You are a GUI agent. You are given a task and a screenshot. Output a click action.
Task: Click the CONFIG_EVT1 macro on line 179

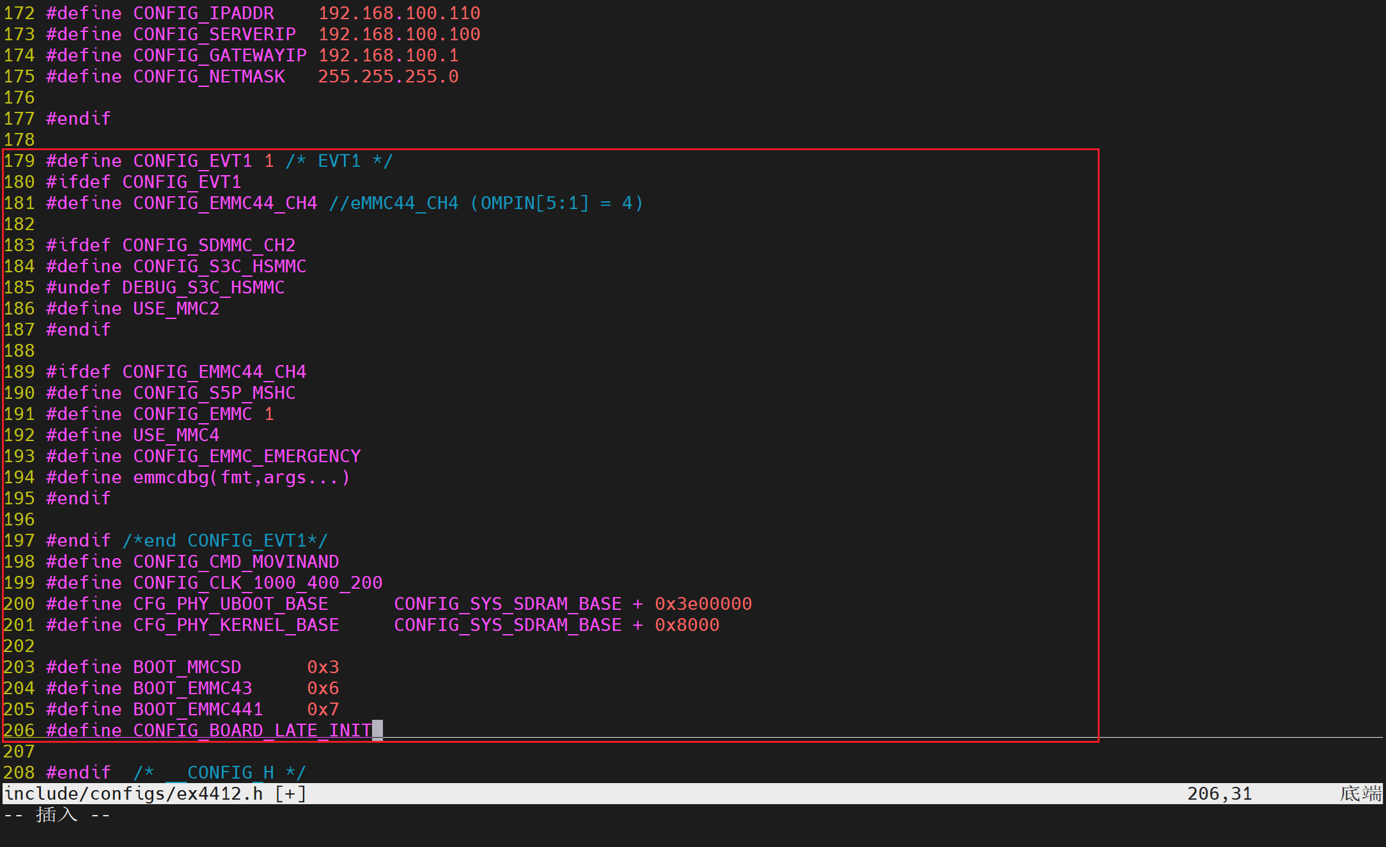tap(192, 161)
